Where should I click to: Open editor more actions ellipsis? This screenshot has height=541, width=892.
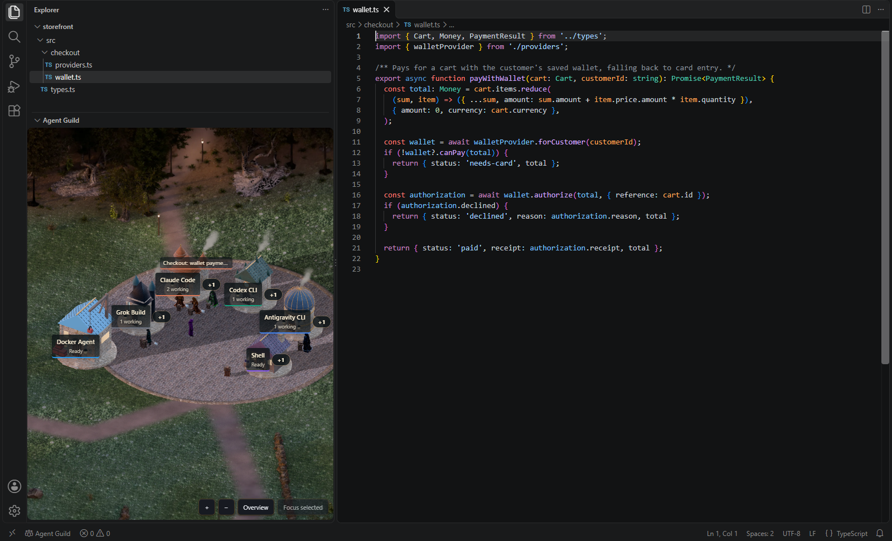click(881, 9)
